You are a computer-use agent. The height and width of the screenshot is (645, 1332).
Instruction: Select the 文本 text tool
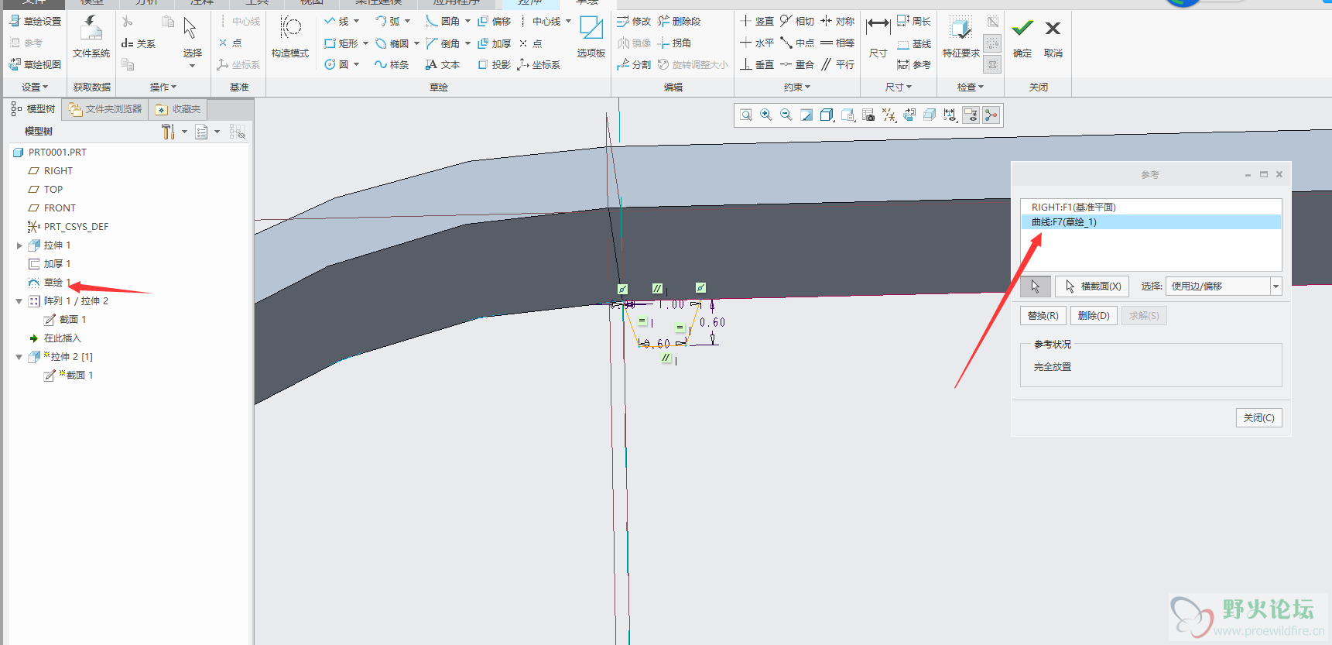click(443, 65)
